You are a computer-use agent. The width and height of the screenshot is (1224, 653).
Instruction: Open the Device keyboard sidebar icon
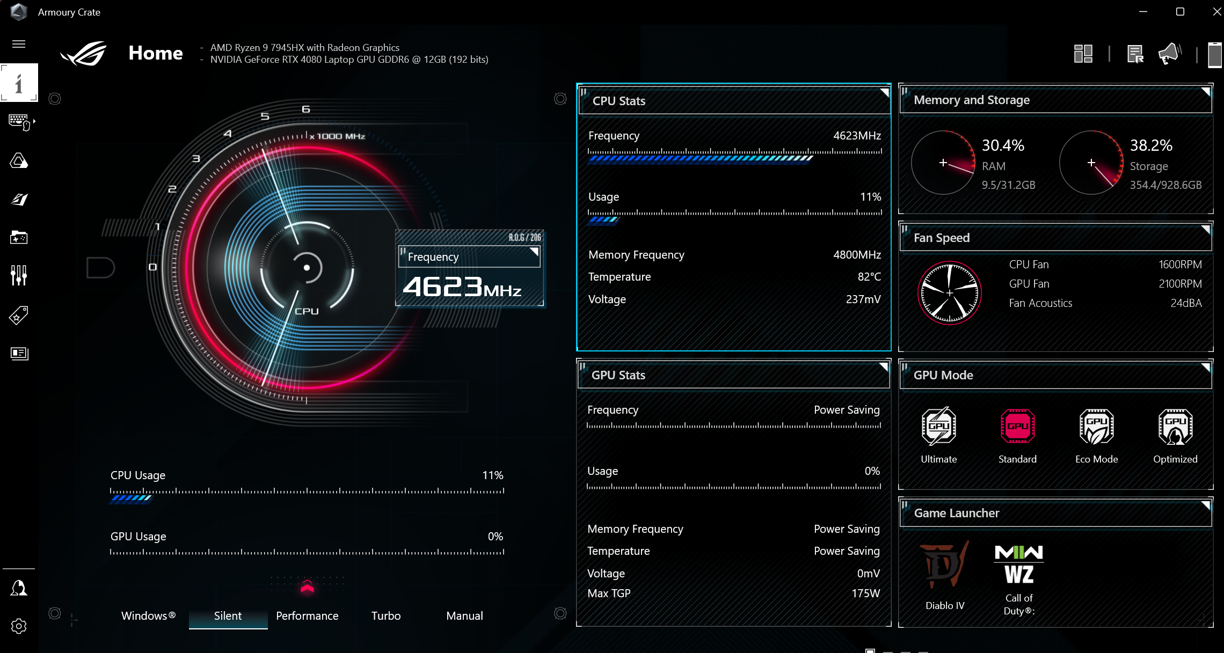click(x=19, y=121)
